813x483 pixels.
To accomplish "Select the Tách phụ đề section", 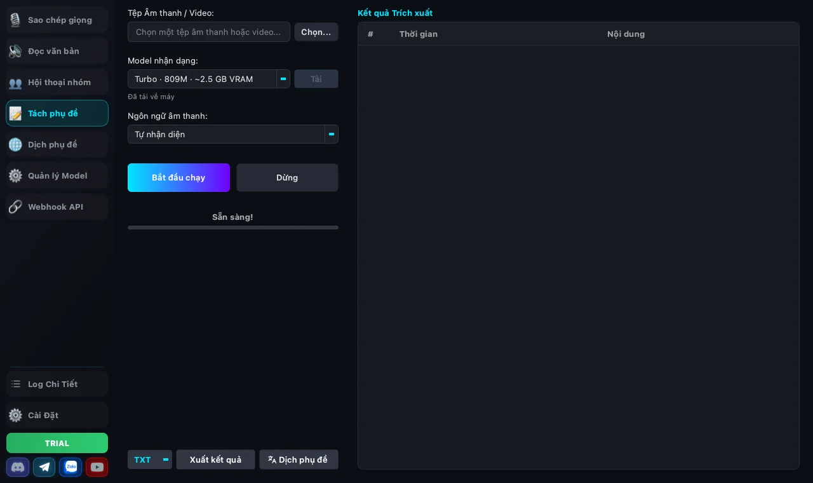I will click(57, 113).
